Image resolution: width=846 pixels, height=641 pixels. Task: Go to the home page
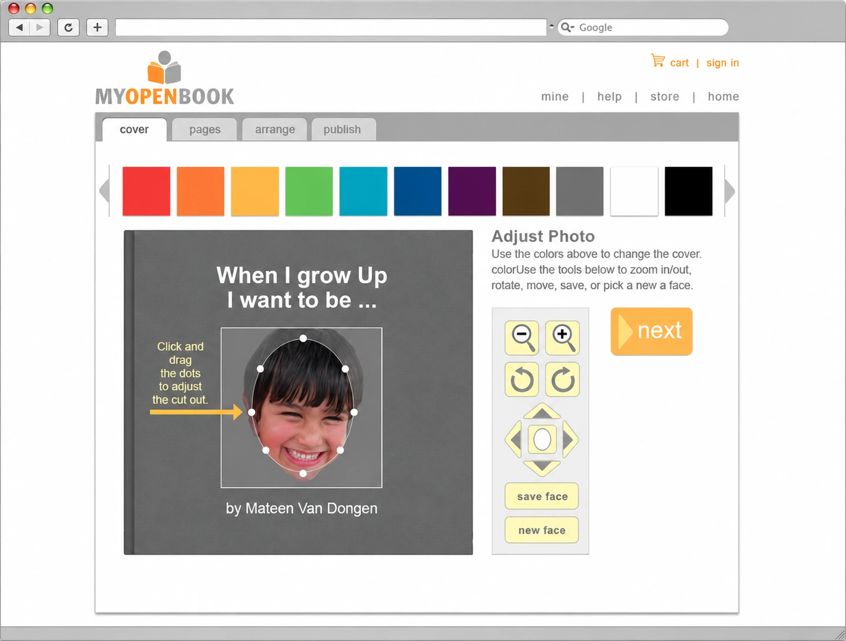(x=723, y=97)
